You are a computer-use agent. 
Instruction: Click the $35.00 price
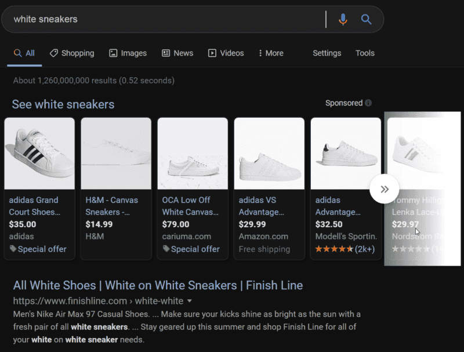(23, 224)
